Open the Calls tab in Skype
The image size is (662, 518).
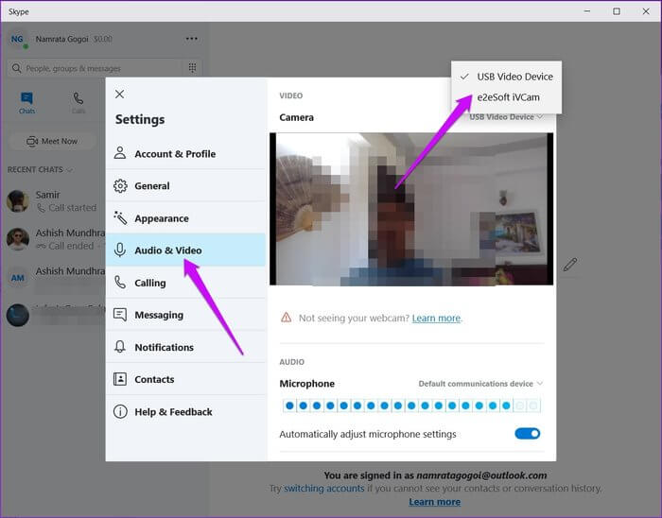coord(78,103)
